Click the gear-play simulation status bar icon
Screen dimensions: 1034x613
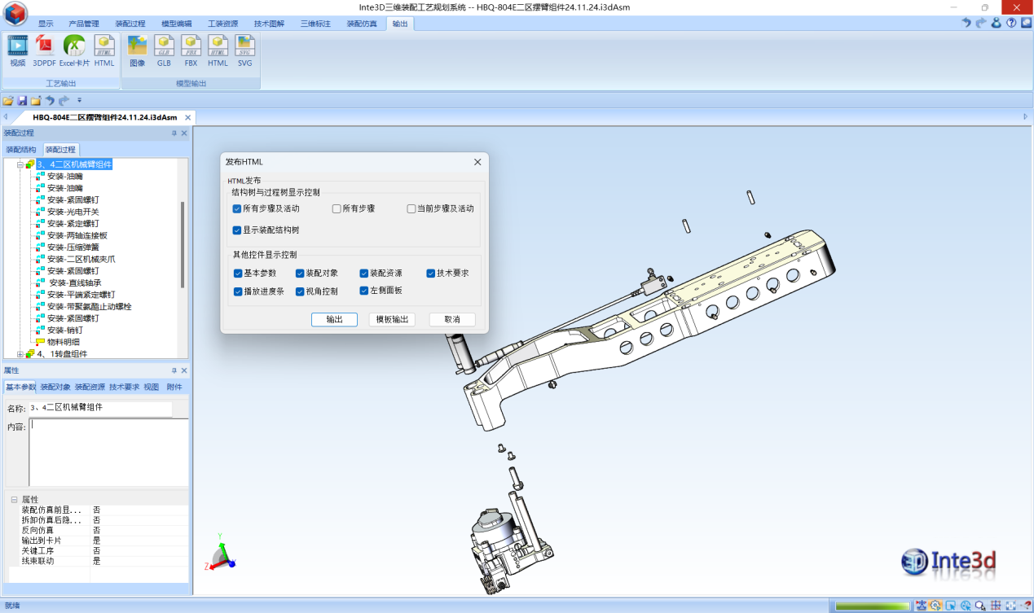935,606
